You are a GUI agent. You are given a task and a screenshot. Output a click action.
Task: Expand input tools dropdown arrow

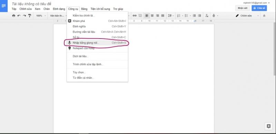[x=218, y=16]
